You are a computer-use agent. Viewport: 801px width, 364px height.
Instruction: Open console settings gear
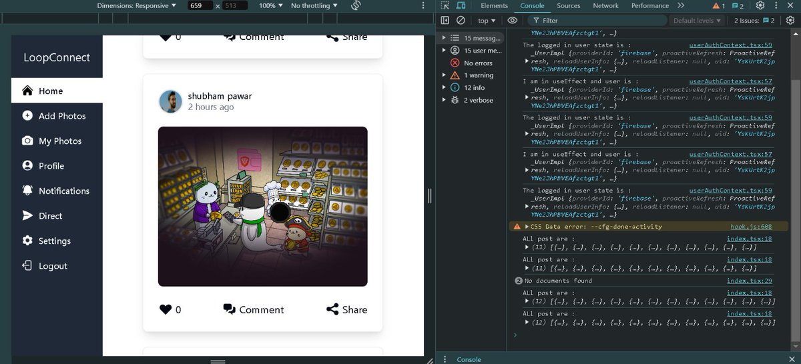[789, 21]
